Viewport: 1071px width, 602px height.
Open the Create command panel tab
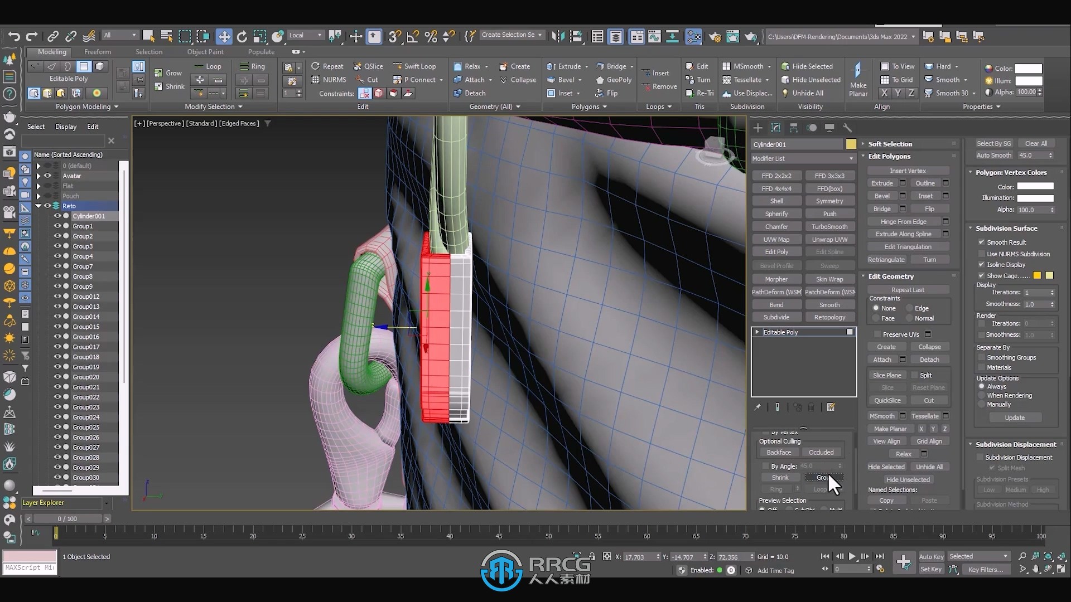click(758, 128)
